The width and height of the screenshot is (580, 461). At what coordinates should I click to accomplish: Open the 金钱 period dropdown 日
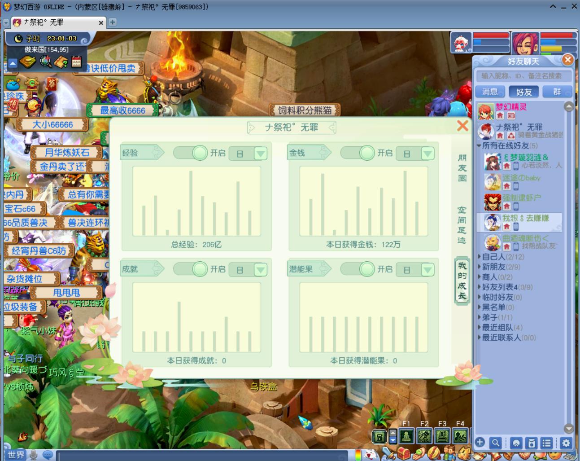point(415,154)
